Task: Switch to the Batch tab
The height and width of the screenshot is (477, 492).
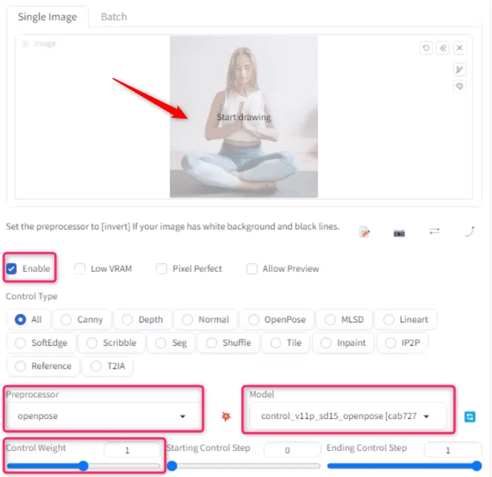Action: point(114,17)
